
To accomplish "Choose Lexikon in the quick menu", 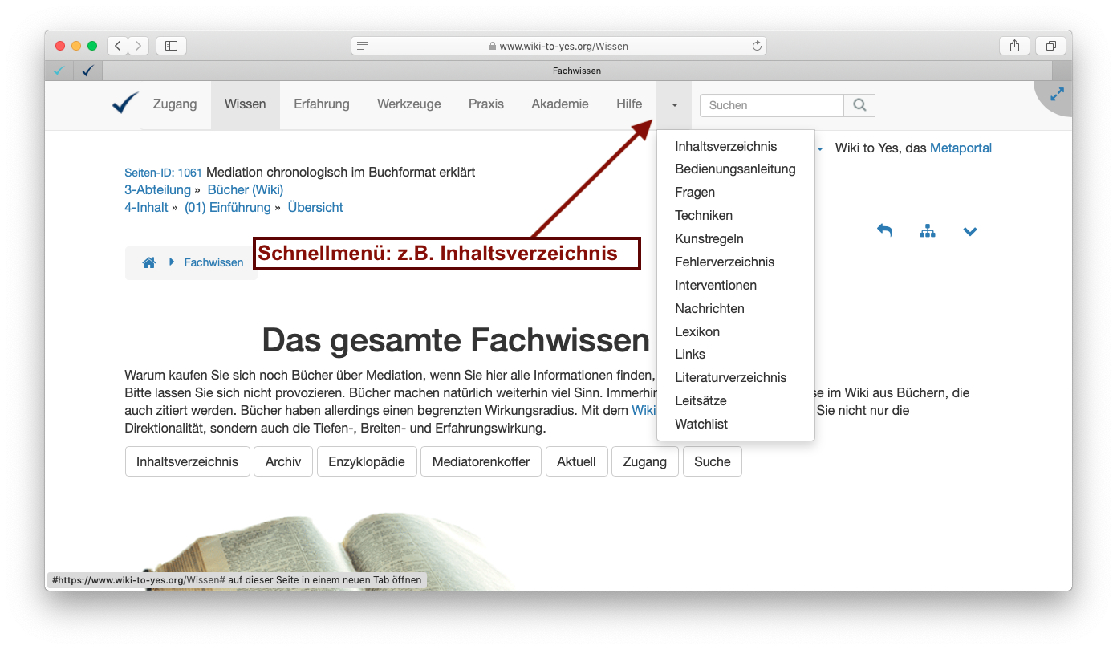I will point(697,331).
